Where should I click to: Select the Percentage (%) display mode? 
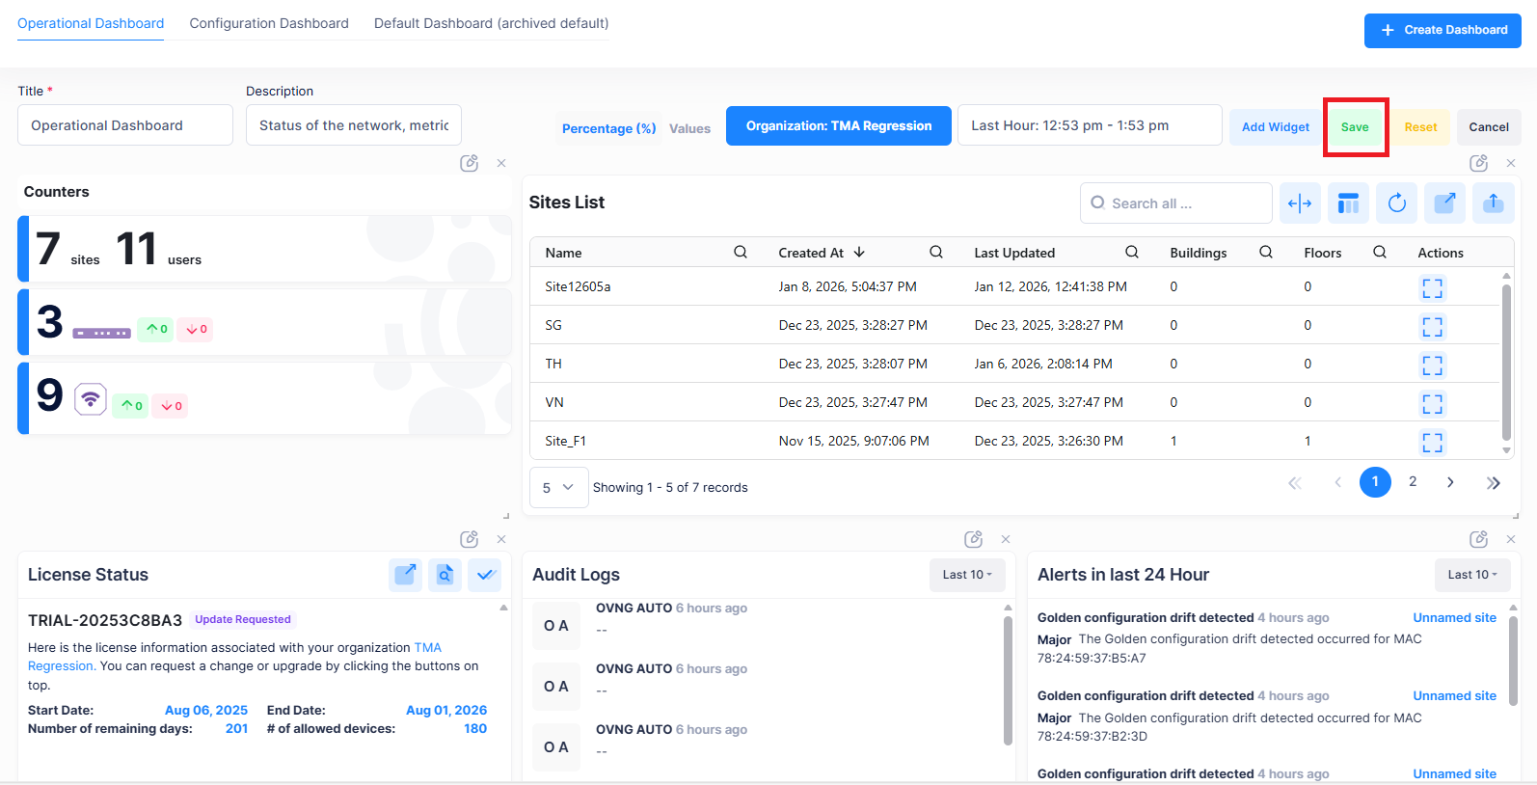608,128
